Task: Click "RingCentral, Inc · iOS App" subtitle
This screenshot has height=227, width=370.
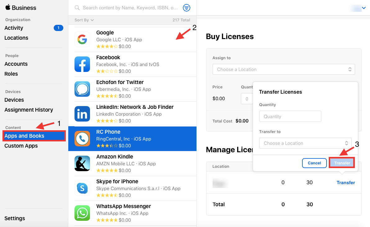Action: tap(124, 139)
